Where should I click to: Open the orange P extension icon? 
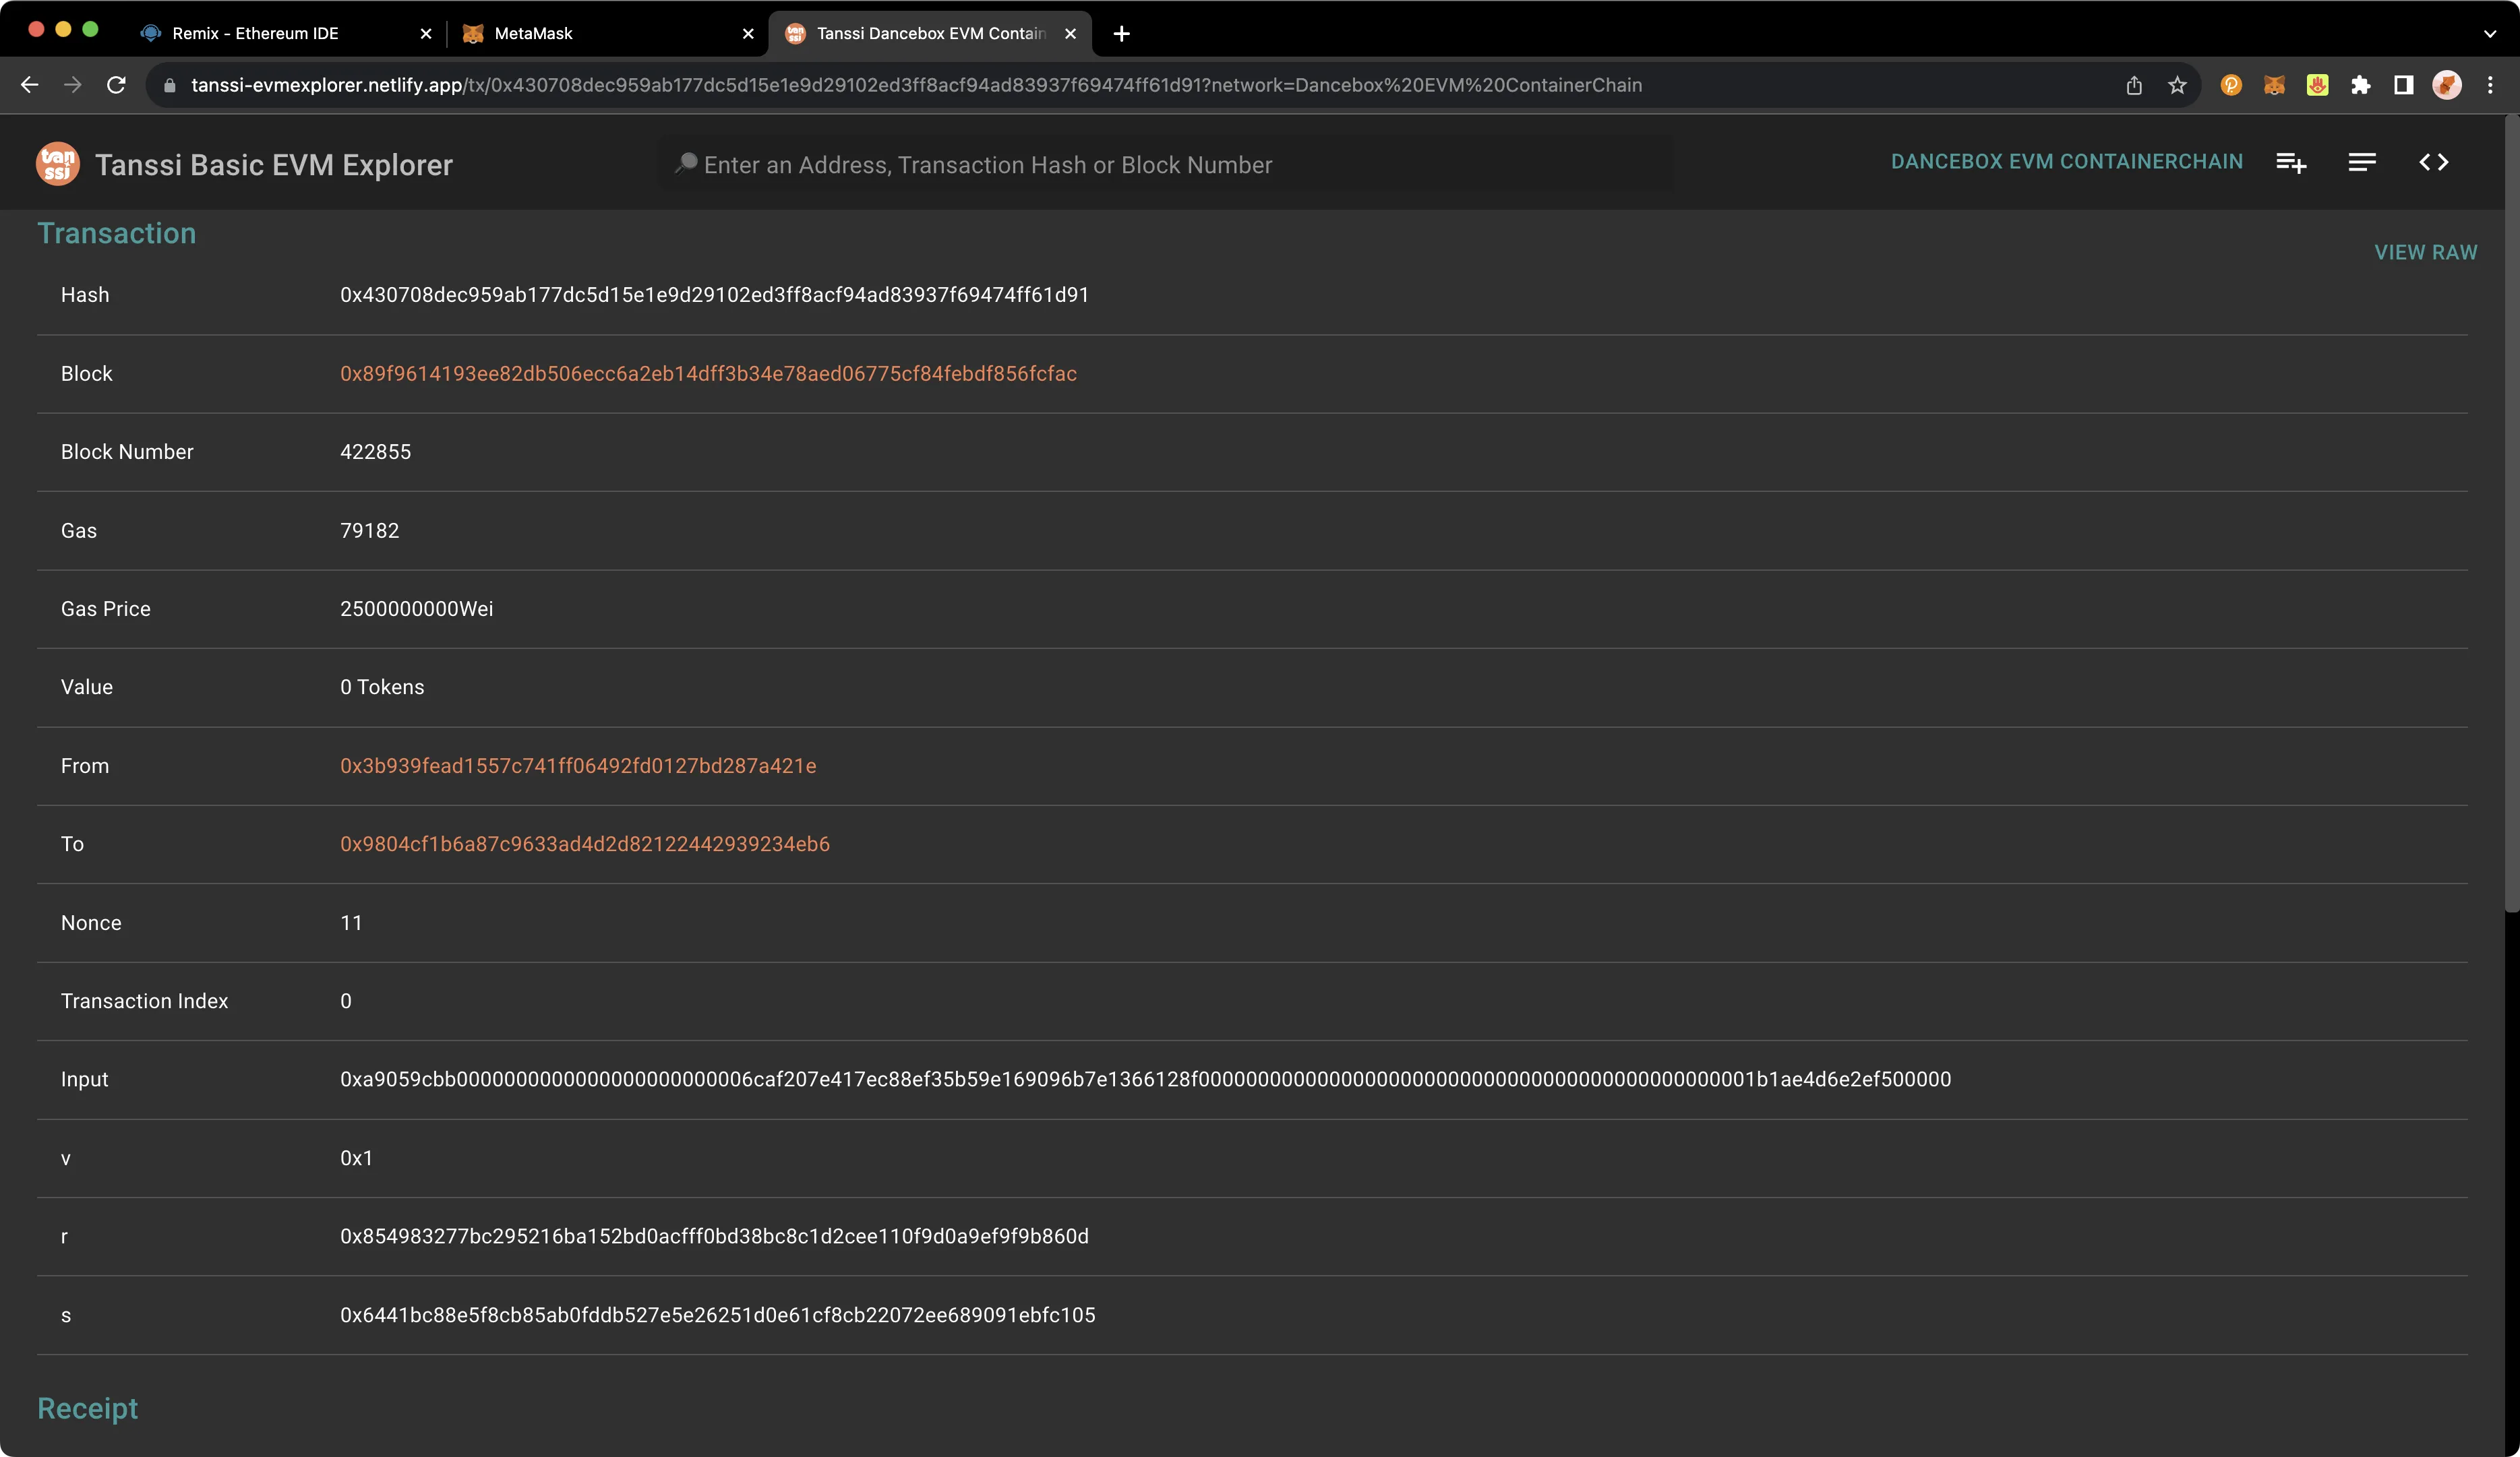(x=2231, y=85)
